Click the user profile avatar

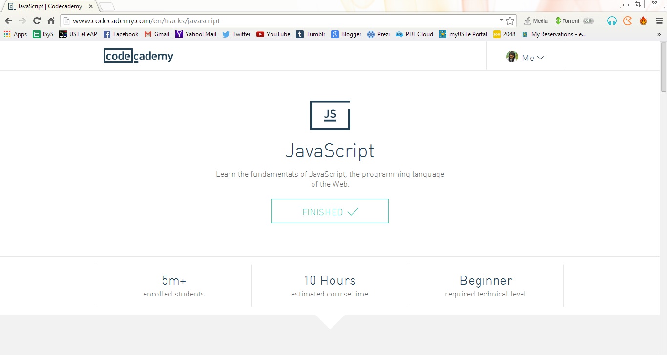point(512,57)
